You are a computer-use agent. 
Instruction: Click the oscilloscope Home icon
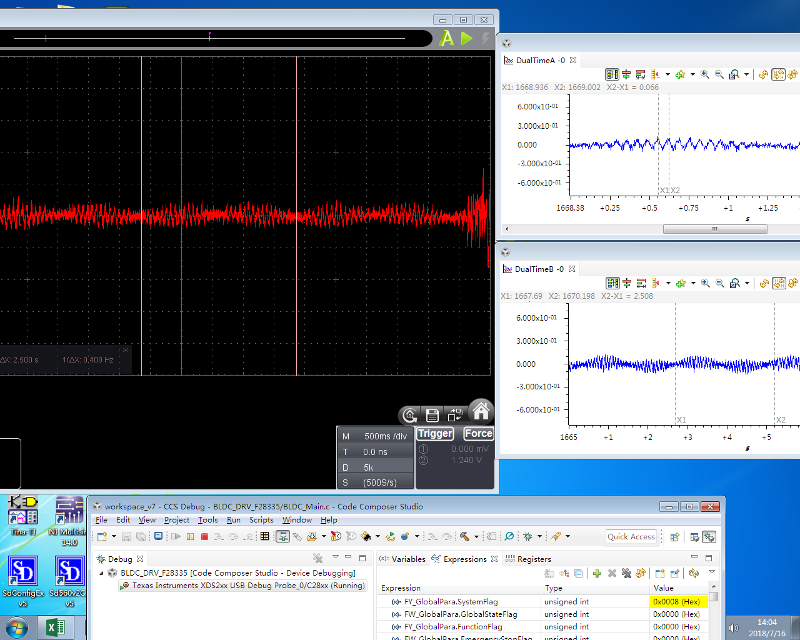pos(481,412)
